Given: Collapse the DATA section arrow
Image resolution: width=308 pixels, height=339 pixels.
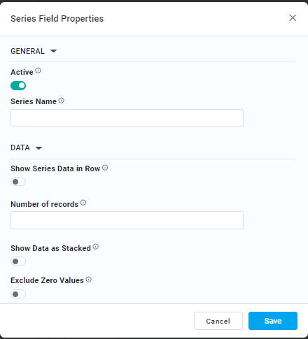Looking at the screenshot, I should coord(38,148).
